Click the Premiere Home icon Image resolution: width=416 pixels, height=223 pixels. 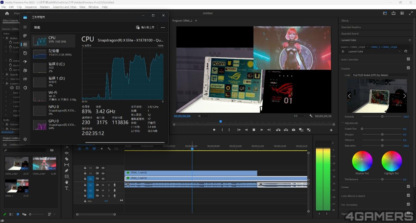[7, 13]
